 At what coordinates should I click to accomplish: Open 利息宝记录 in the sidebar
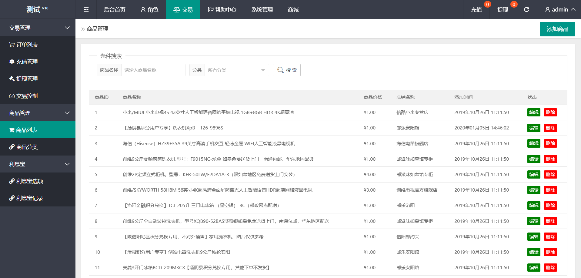pos(38,198)
